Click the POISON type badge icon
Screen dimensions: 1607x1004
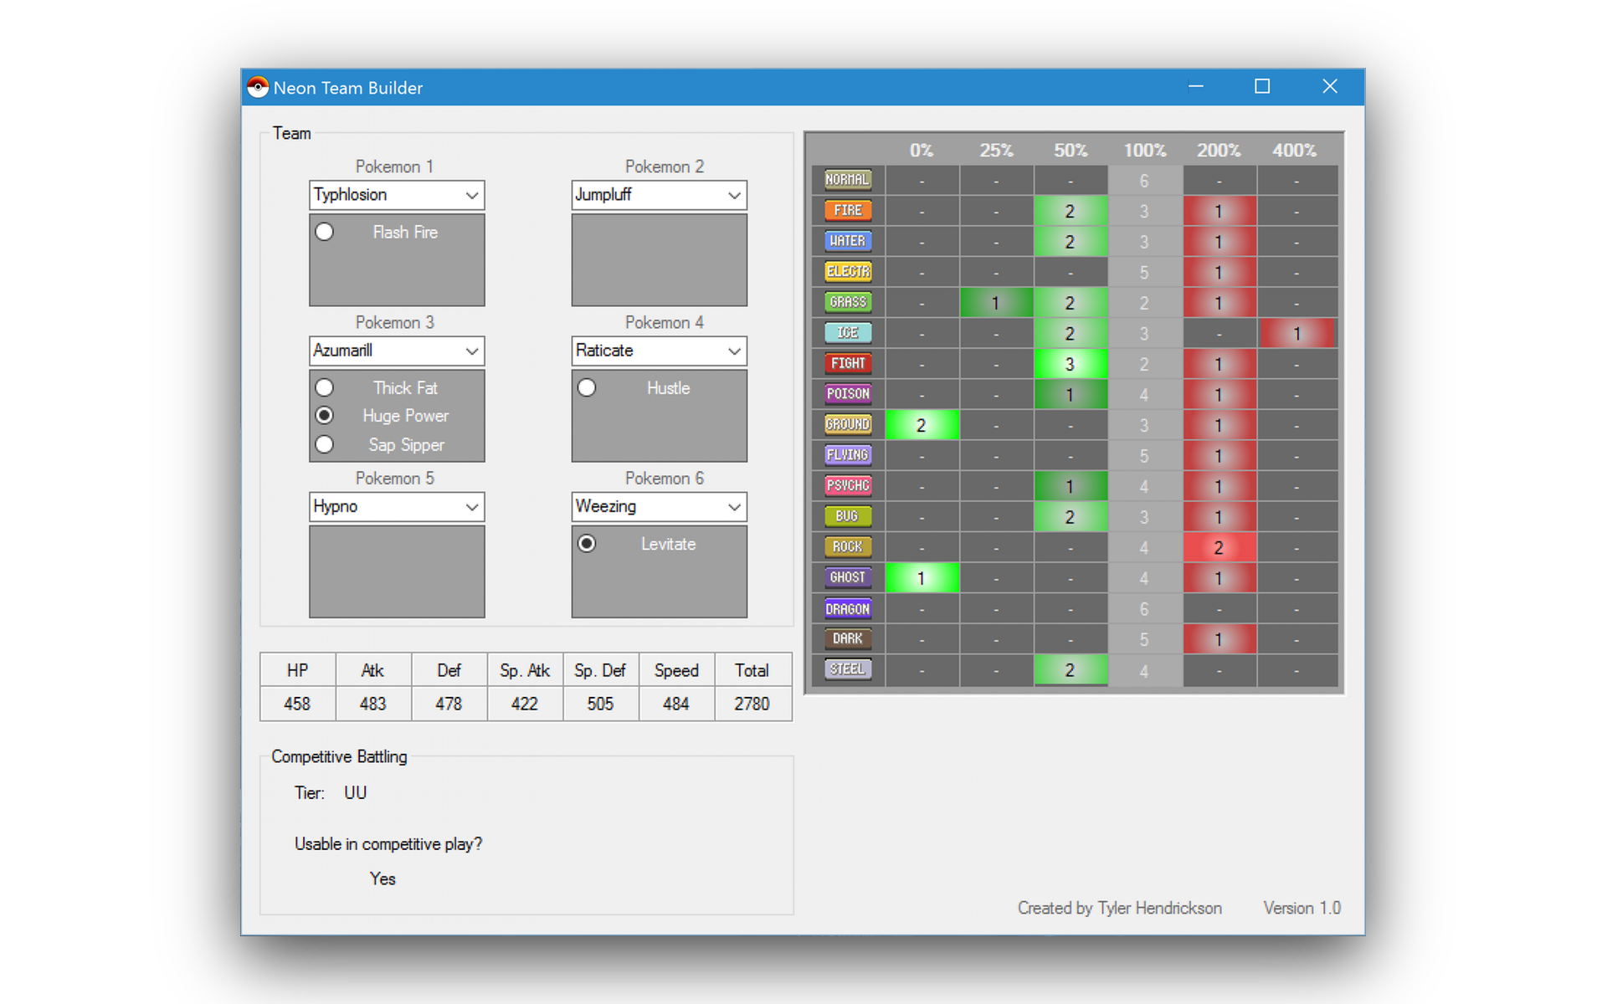coord(848,394)
